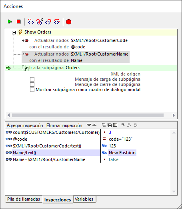Click the Step Into debugger icon
Screen dimensions: 182x209
click(31, 22)
